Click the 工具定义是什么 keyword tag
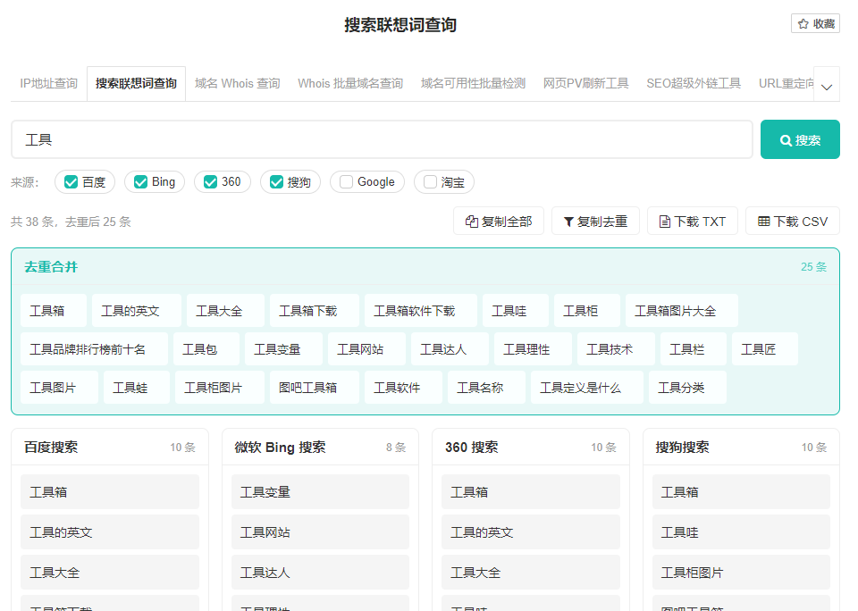Image resolution: width=858 pixels, height=611 pixels. pos(586,388)
